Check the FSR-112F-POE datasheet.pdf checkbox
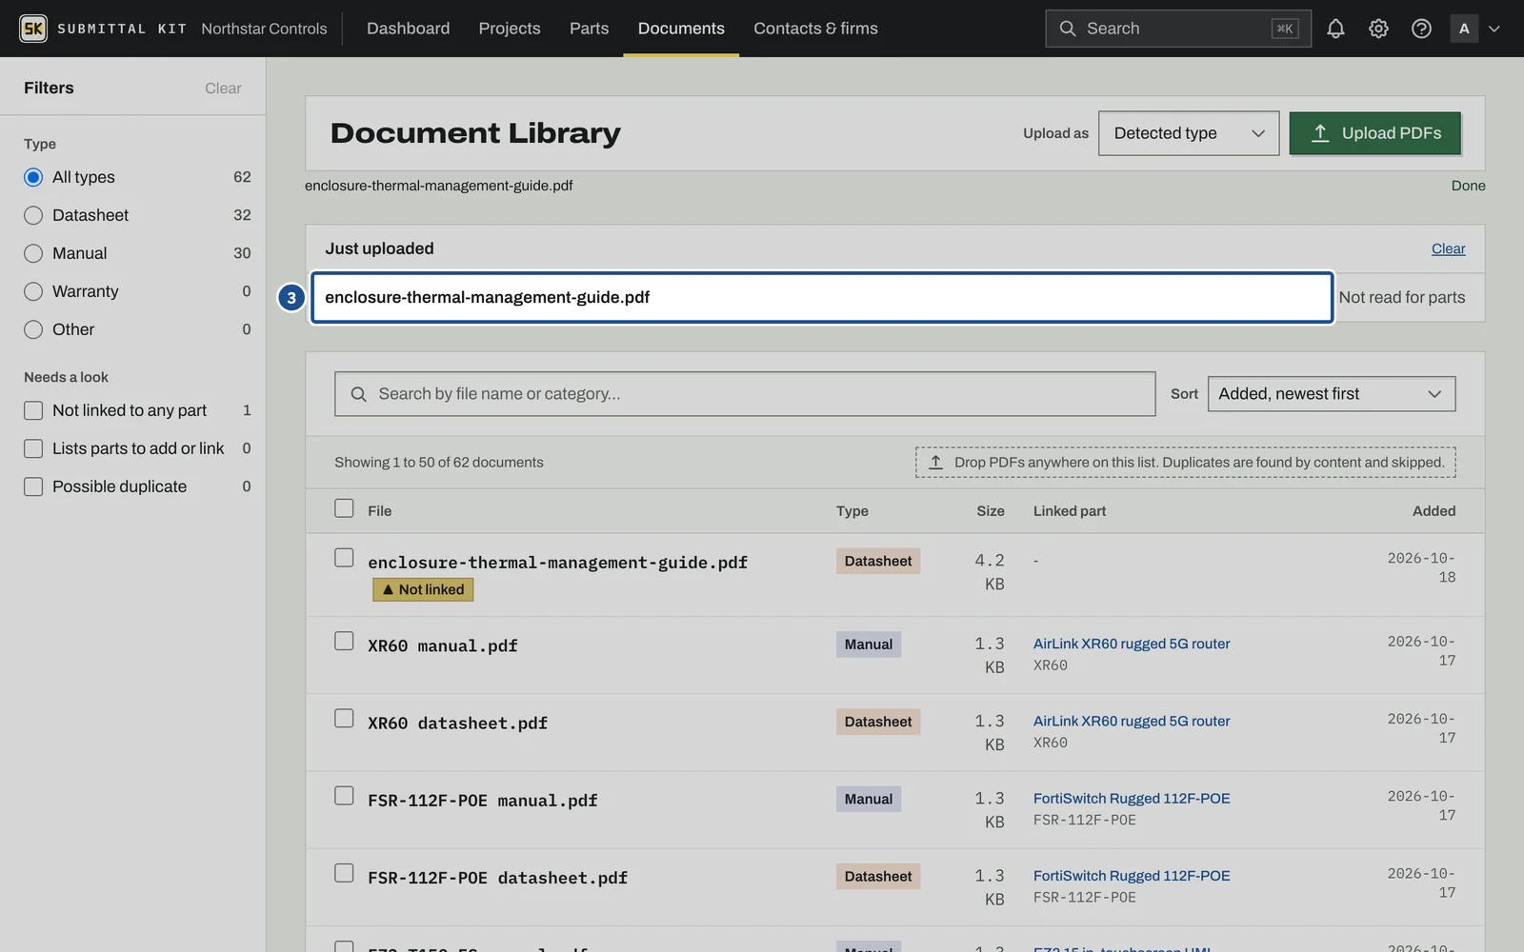Image resolution: width=1524 pixels, height=952 pixels. pyautogui.click(x=344, y=873)
